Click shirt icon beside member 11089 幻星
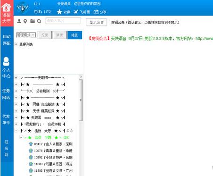The width and height of the screenshot is (213, 176). (31, 164)
